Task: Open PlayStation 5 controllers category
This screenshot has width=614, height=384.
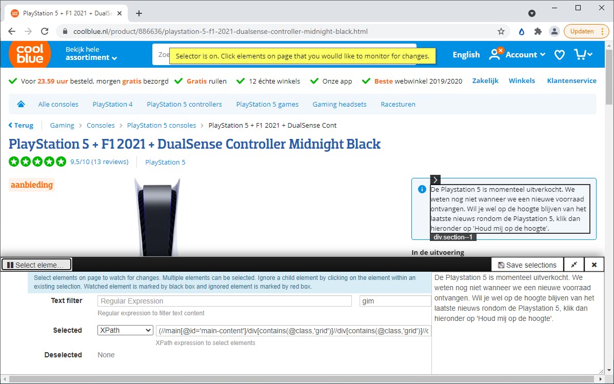Action: click(184, 104)
